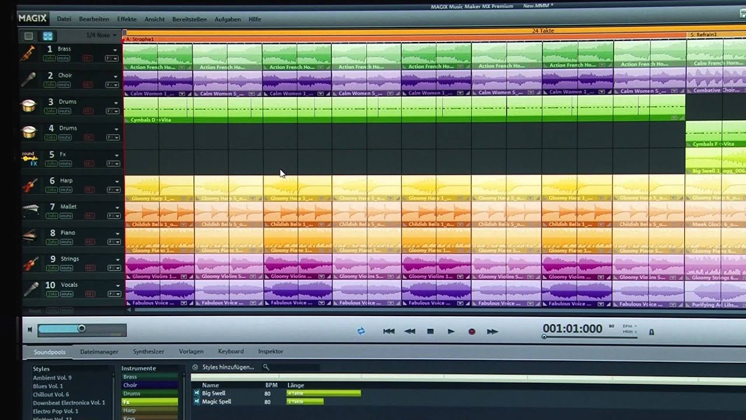Arm recording on the Choir track

coord(88,85)
